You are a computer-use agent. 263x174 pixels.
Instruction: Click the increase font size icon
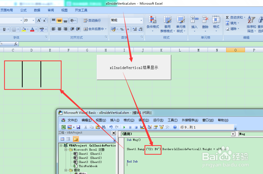[x=39, y=20]
